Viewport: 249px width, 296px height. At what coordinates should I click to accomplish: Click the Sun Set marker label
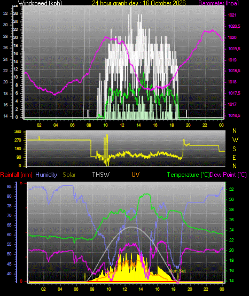177,271
